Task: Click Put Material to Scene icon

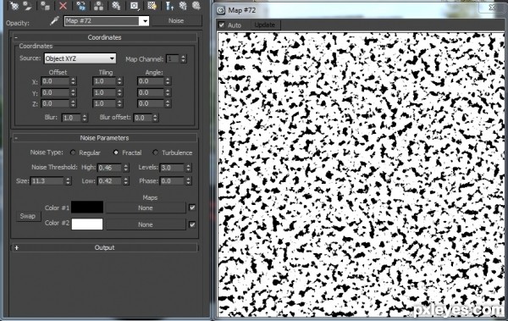Action: 28,6
